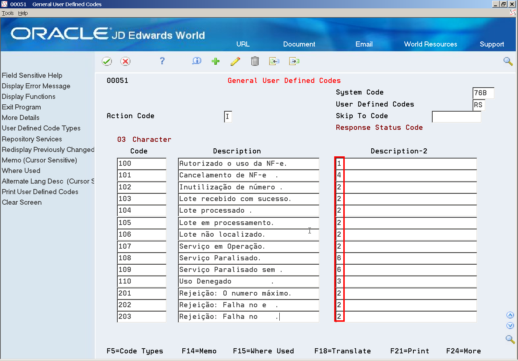Click the Email header link

(x=364, y=44)
